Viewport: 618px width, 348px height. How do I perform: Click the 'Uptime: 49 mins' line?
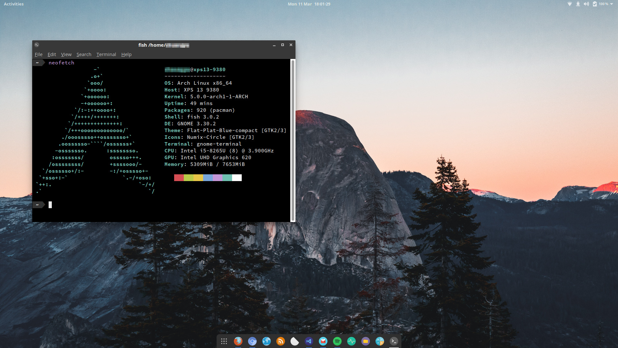tap(188, 103)
